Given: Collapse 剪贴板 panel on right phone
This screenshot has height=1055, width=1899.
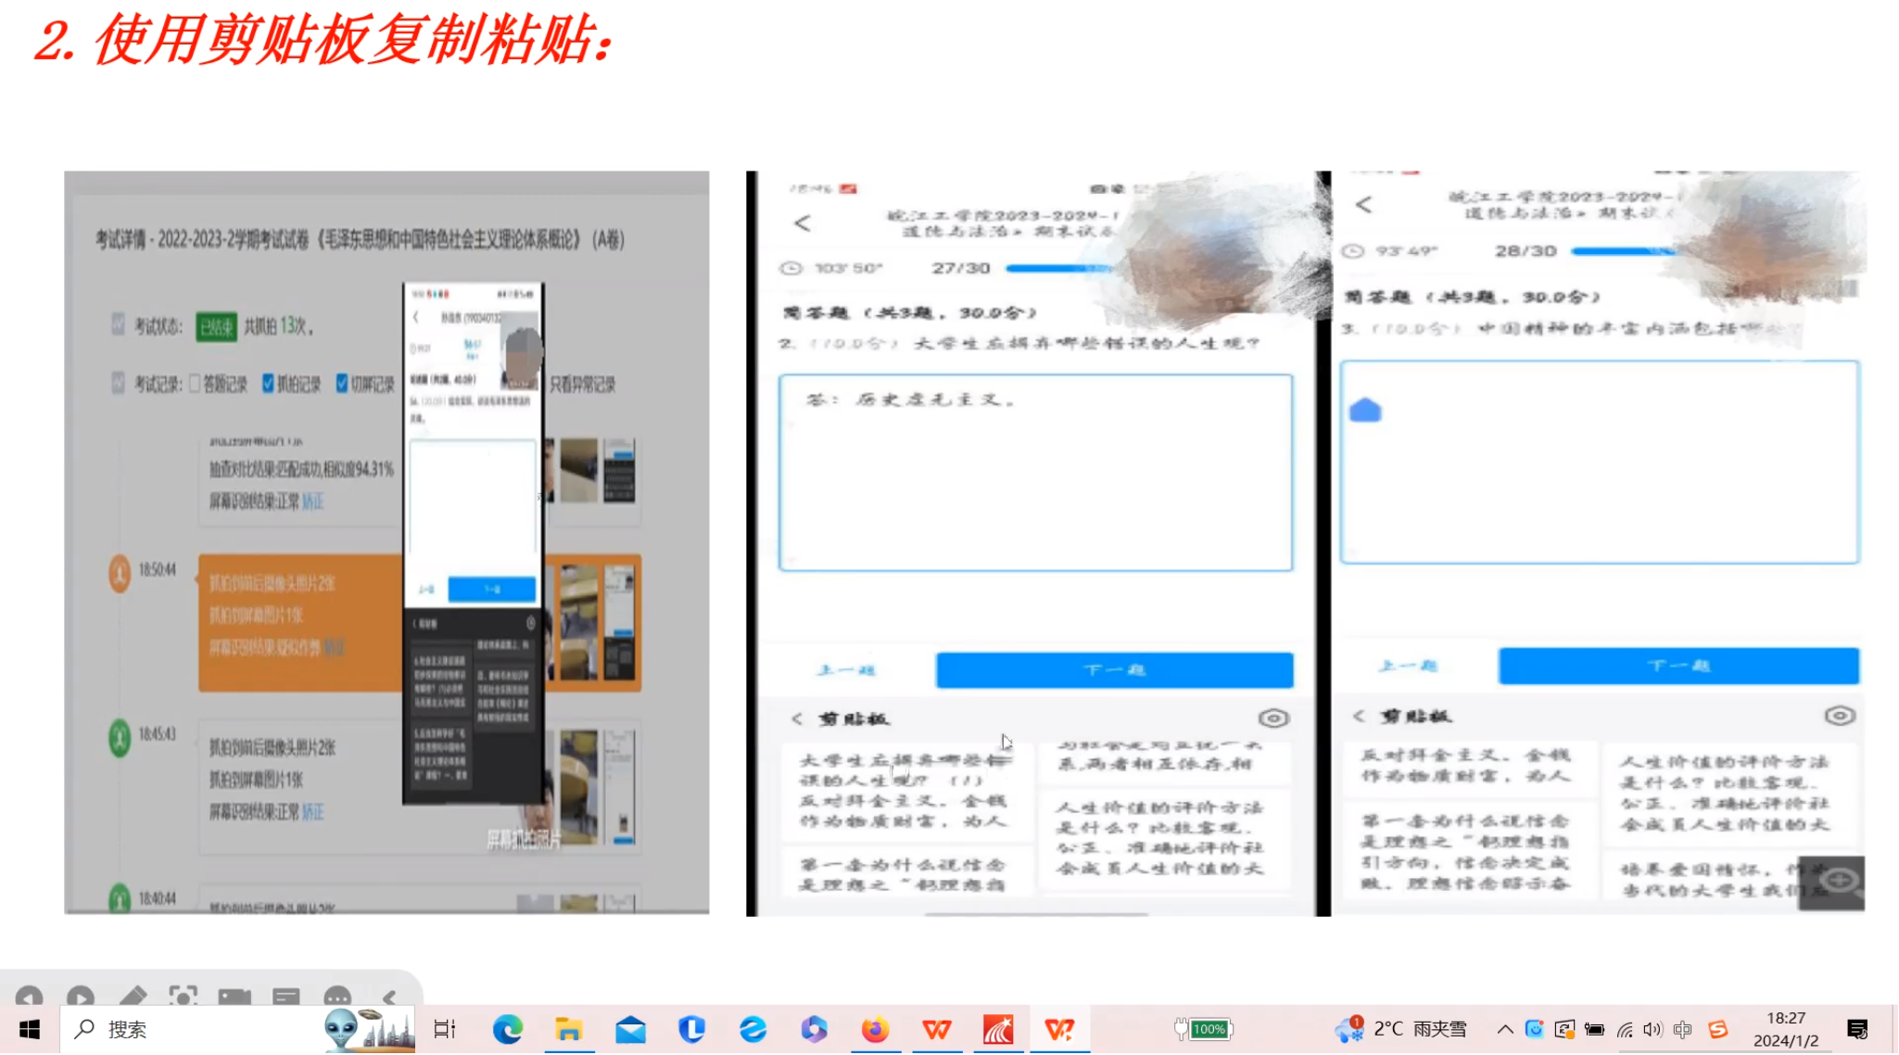Looking at the screenshot, I should tap(1359, 716).
